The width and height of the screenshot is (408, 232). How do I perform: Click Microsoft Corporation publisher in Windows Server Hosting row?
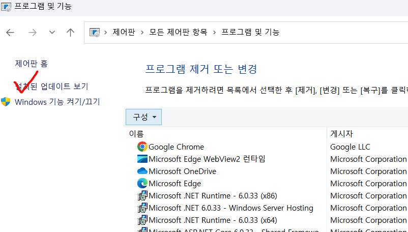point(368,208)
